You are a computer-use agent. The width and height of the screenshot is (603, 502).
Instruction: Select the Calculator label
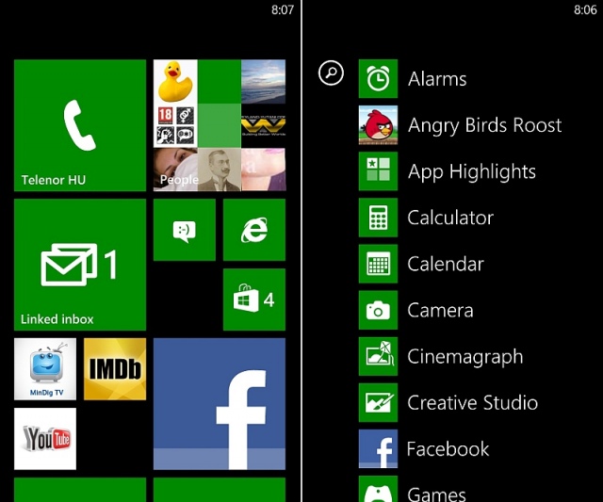(450, 218)
